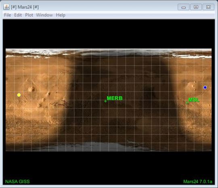Click the MSL text label
The width and height of the screenshot is (218, 188).
coord(194,100)
